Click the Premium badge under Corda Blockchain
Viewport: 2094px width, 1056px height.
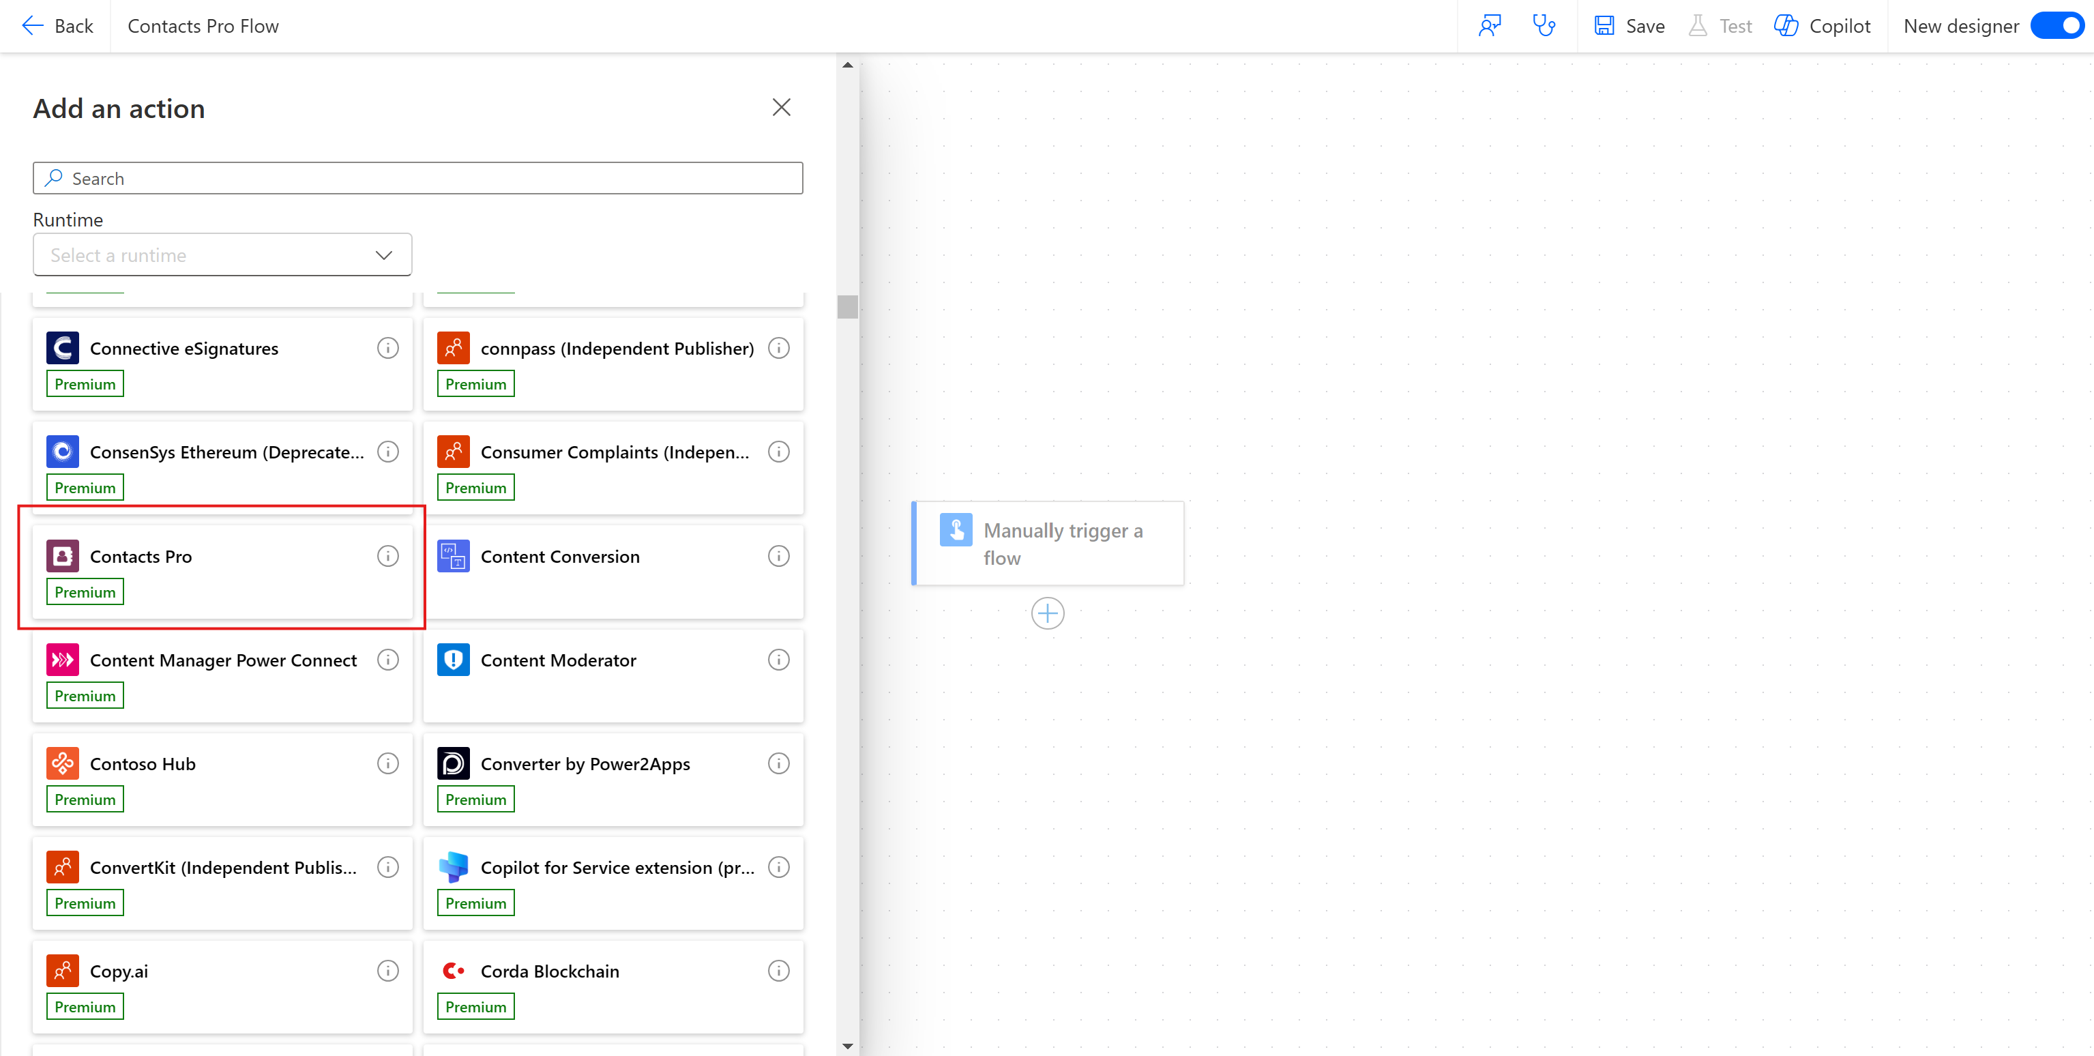pos(475,1006)
